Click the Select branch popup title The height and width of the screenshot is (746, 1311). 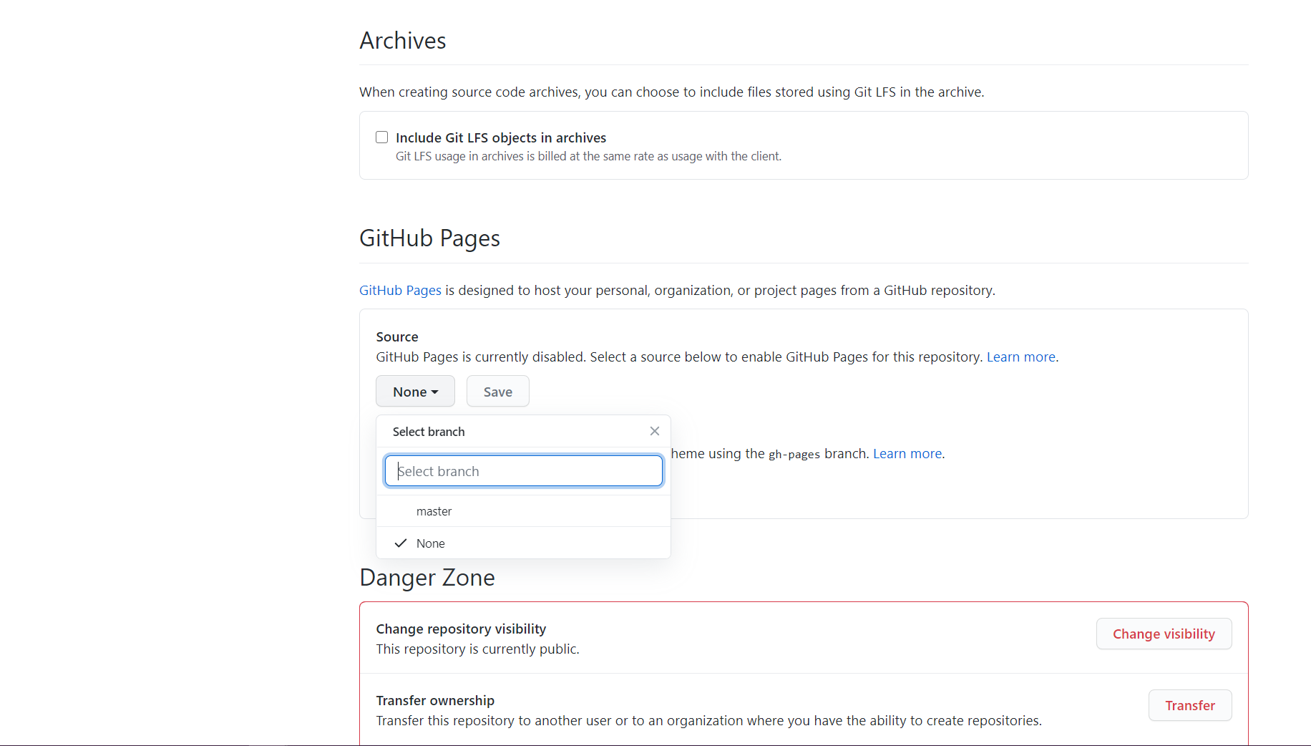coord(429,432)
